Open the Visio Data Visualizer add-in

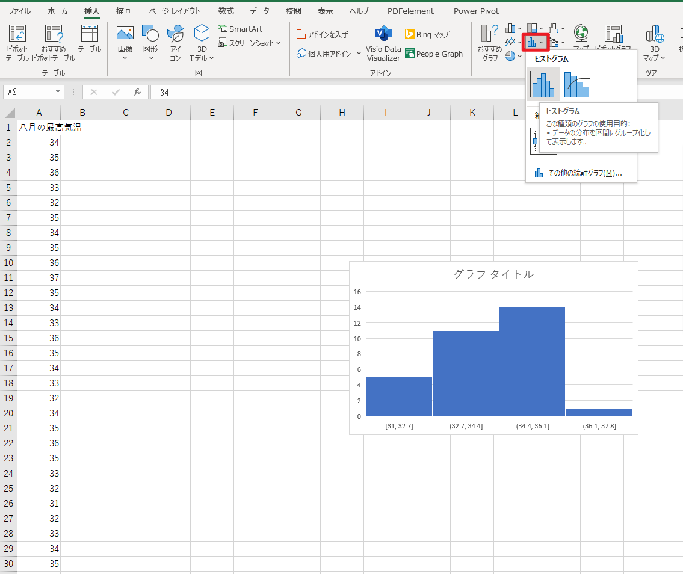(x=383, y=43)
